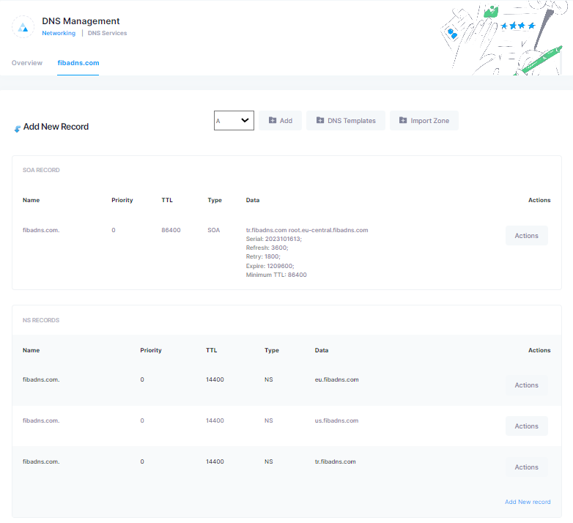Screen dimensions: 573x523
Task: Click the SOA TTL value 86400
Action: 171,230
